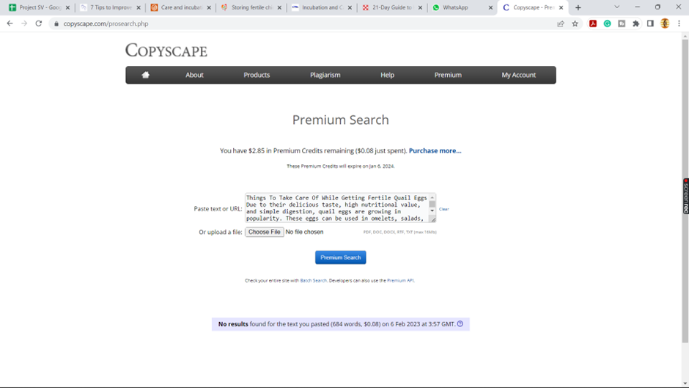Switch to the 7 Tips to Improve tab
The width and height of the screenshot is (689, 388).
pyautogui.click(x=109, y=7)
